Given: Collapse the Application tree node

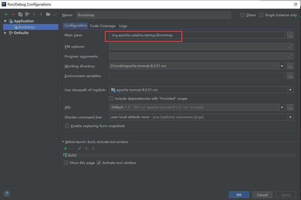Looking at the screenshot, I should click(x=5, y=21).
